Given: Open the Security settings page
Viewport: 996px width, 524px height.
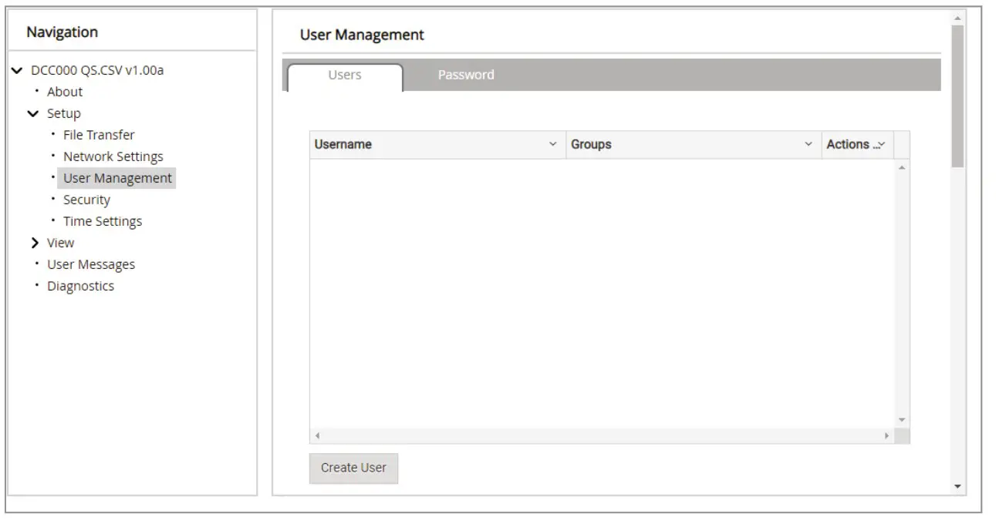Looking at the screenshot, I should coord(86,199).
